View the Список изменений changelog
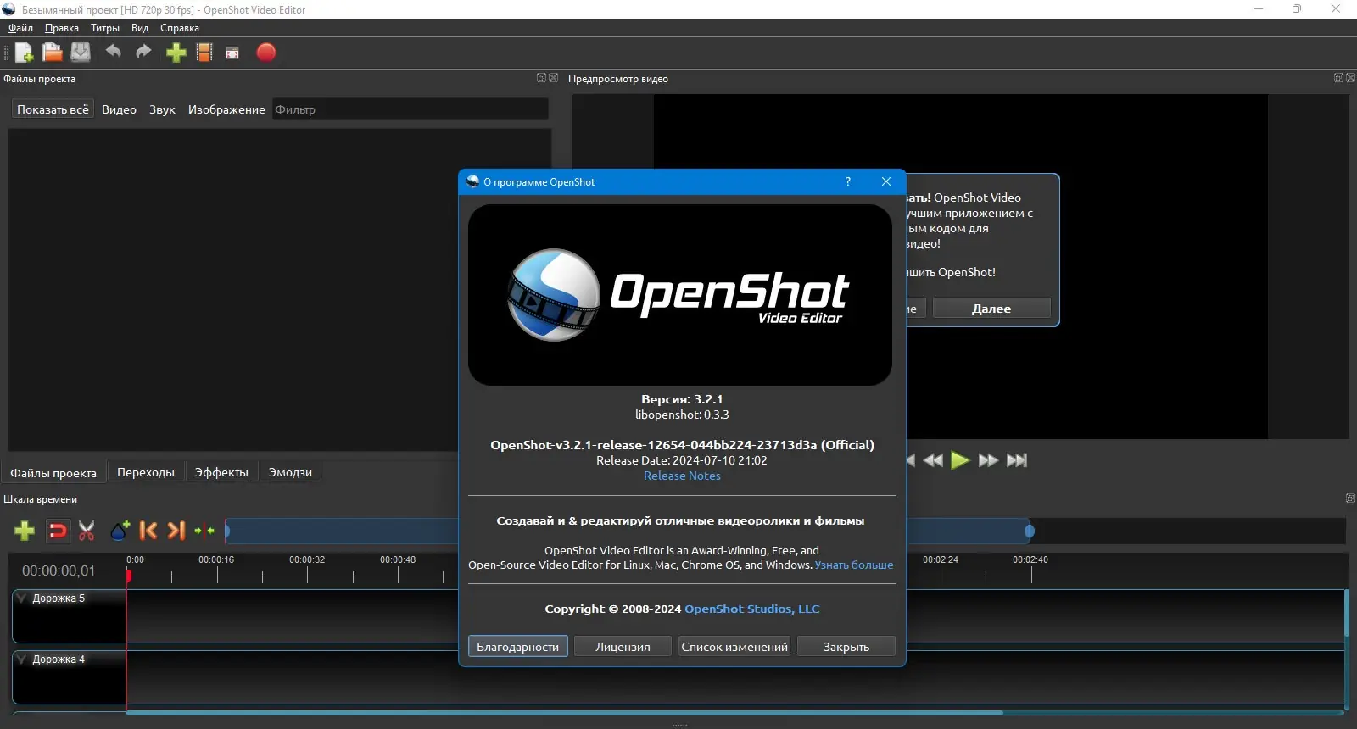 (734, 647)
